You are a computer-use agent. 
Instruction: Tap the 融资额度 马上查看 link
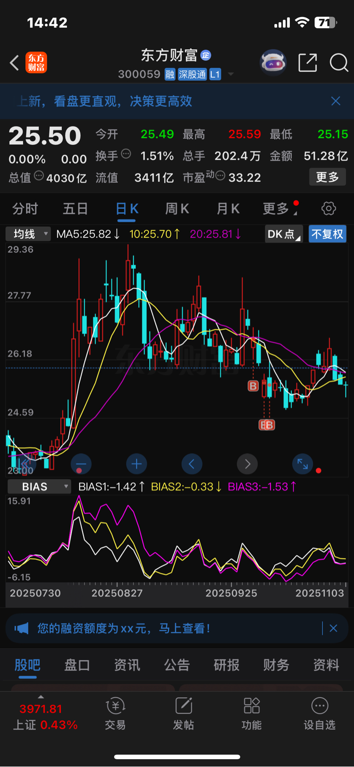point(185,628)
